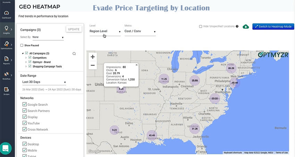
Task: Open the Last 30 Days date dropdown
Action: (44, 82)
